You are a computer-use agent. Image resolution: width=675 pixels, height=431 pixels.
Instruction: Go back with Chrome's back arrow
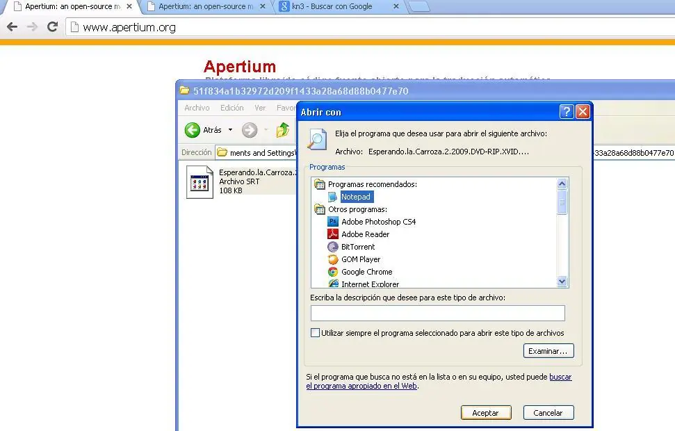coord(12,26)
